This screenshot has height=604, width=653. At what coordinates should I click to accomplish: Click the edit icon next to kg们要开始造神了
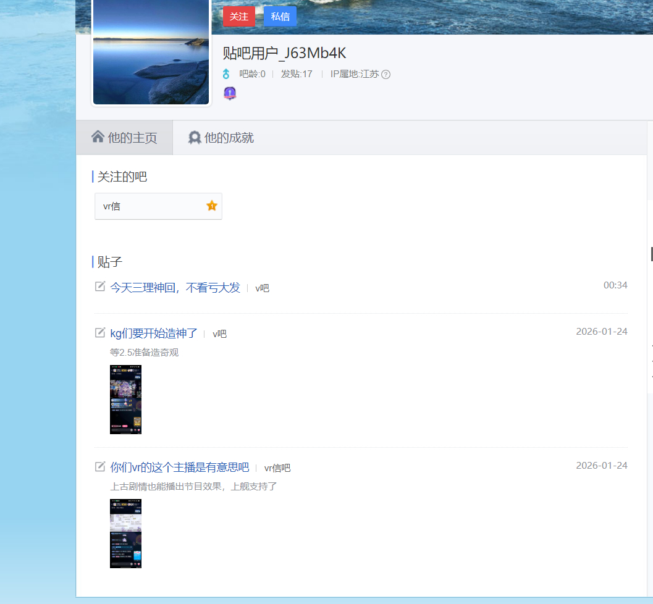pyautogui.click(x=100, y=333)
